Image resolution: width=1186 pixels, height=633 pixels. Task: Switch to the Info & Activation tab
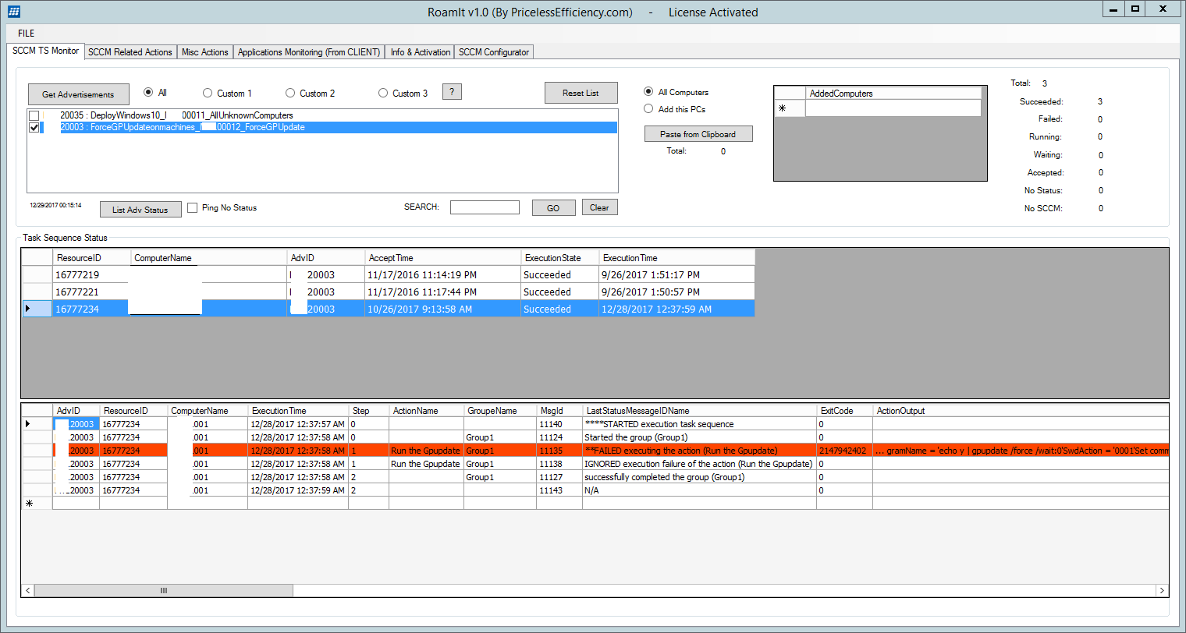click(421, 52)
